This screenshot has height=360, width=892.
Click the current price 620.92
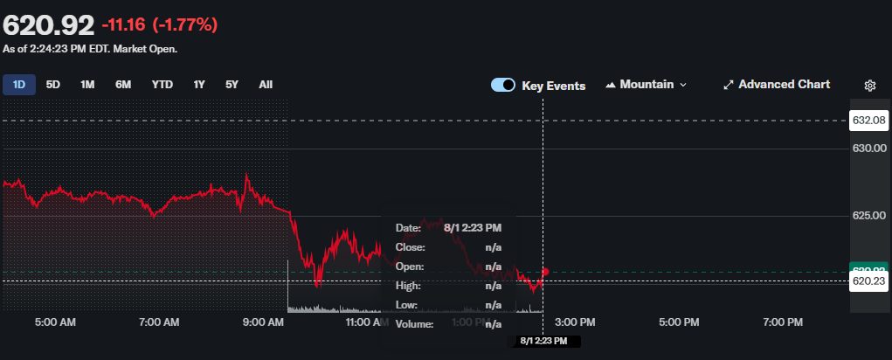tap(48, 25)
